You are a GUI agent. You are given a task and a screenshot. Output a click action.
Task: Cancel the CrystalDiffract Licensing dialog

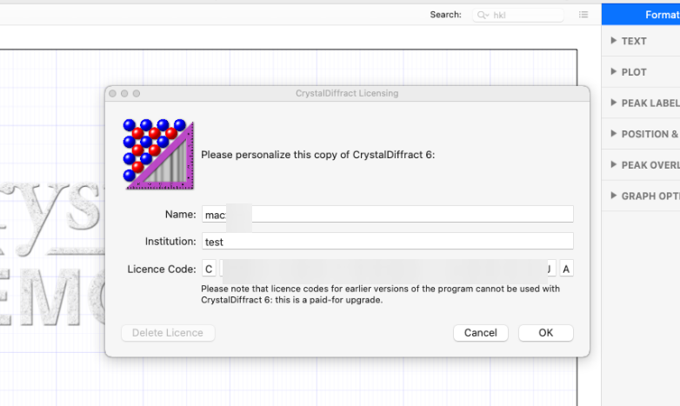(x=481, y=333)
